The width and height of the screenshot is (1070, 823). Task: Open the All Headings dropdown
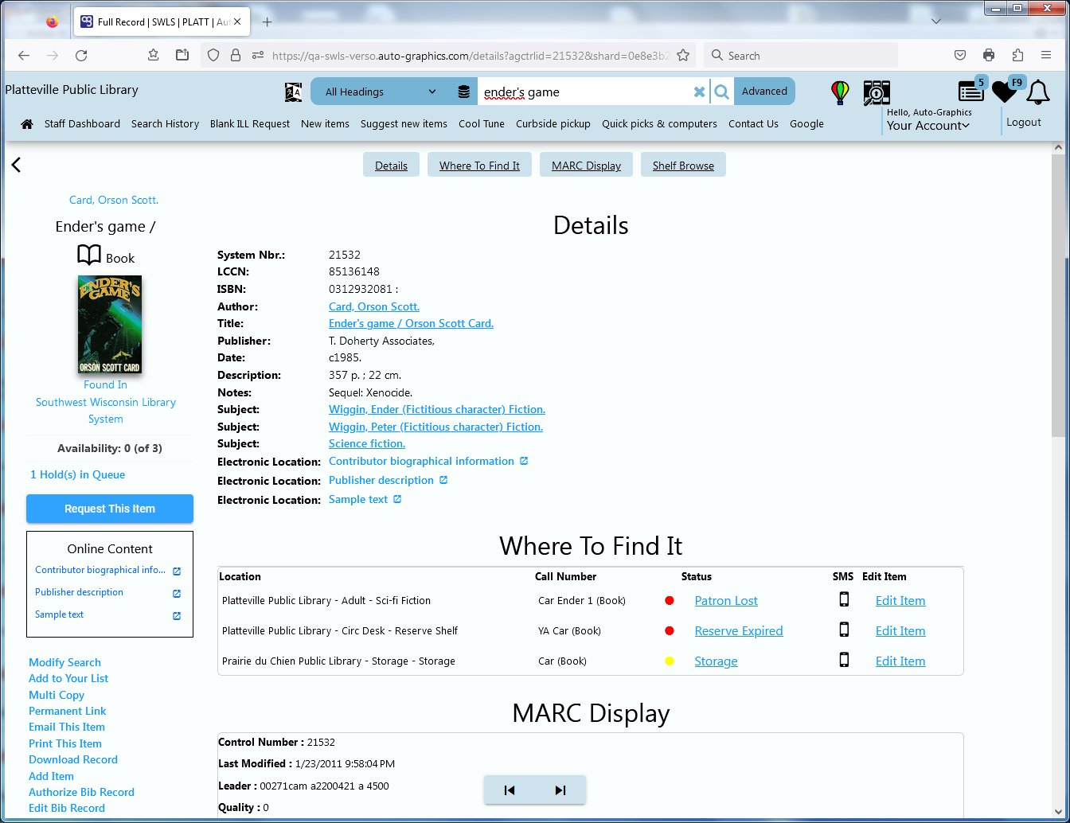[x=381, y=92]
